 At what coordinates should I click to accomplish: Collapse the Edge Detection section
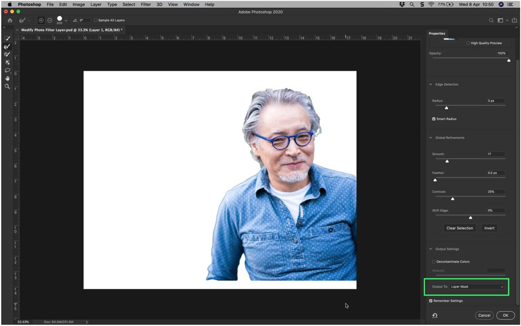tap(430, 84)
